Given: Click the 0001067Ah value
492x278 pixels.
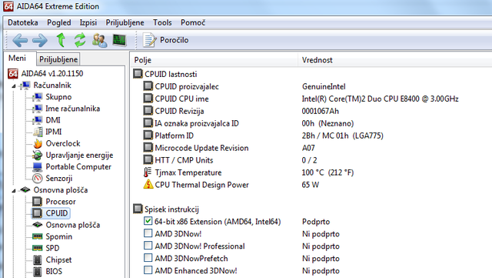Looking at the screenshot, I should pyautogui.click(x=320, y=111).
